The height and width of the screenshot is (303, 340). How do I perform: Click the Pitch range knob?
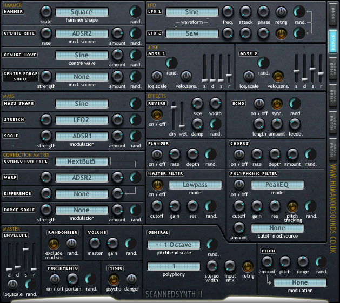click(303, 262)
